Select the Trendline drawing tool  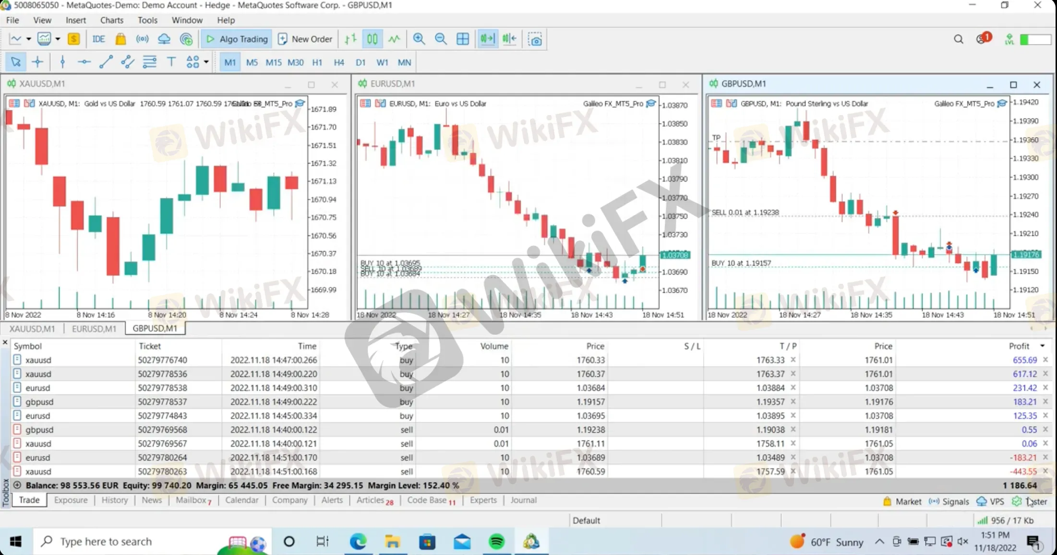(x=106, y=62)
